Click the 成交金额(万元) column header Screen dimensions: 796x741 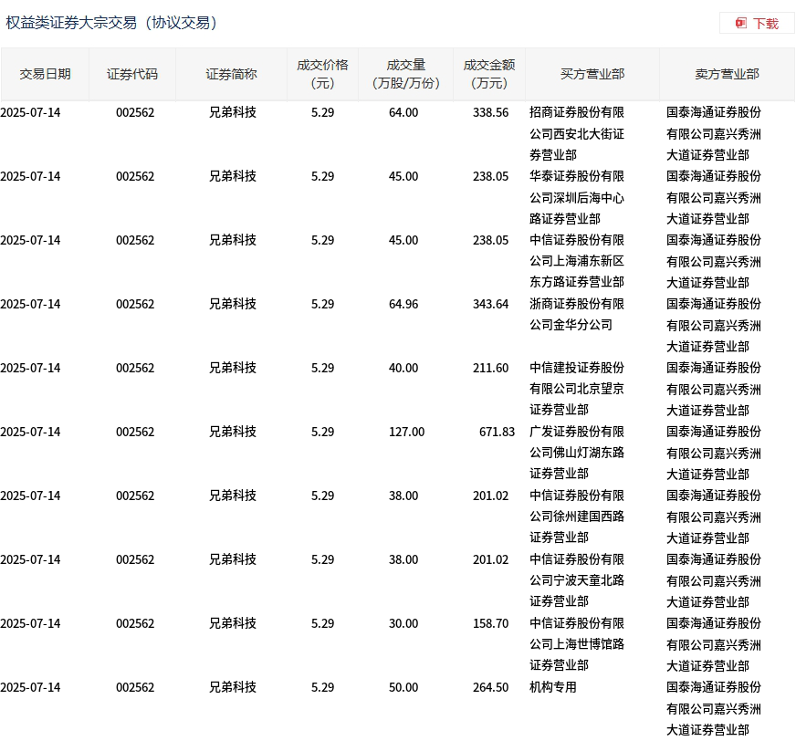pyautogui.click(x=489, y=74)
